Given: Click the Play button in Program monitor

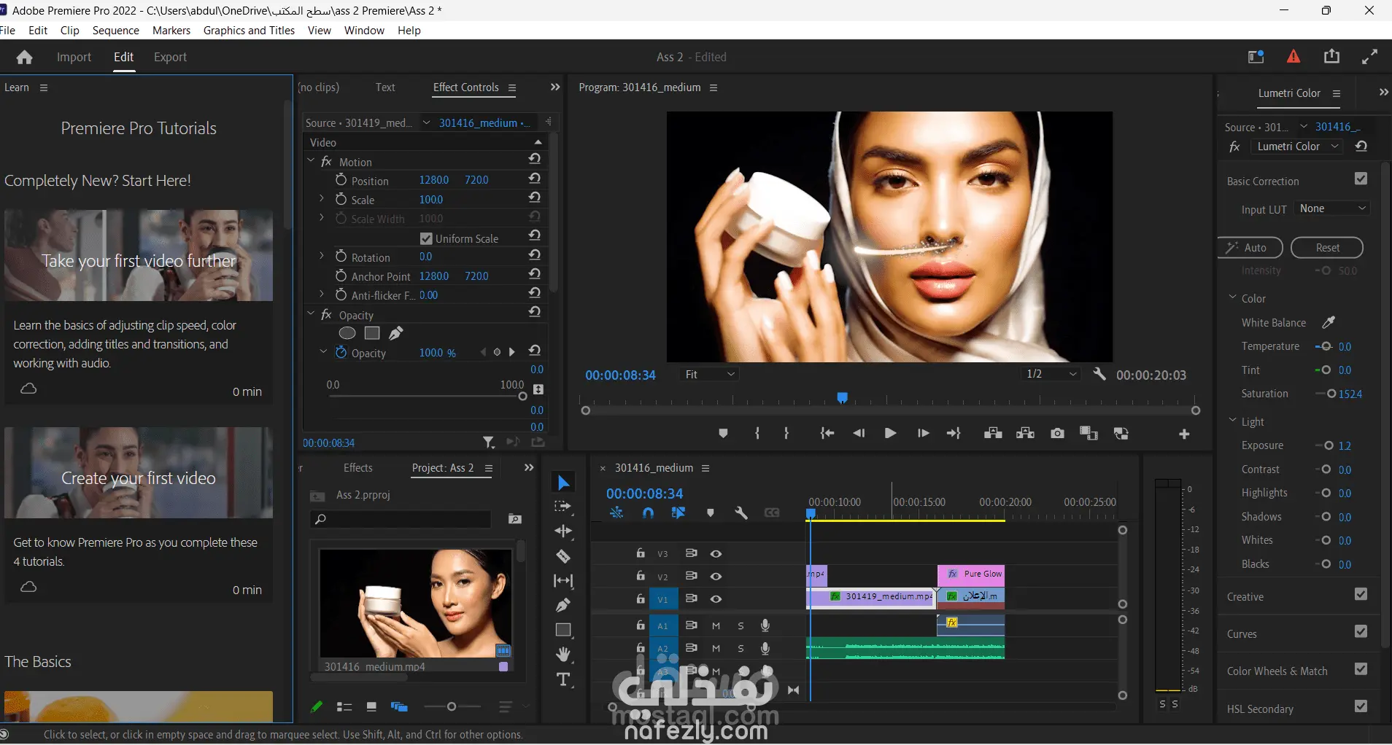Looking at the screenshot, I should [x=890, y=433].
